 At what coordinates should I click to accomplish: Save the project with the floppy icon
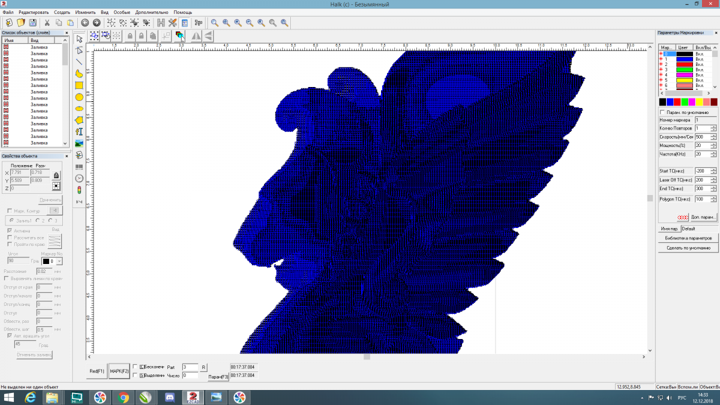33,23
